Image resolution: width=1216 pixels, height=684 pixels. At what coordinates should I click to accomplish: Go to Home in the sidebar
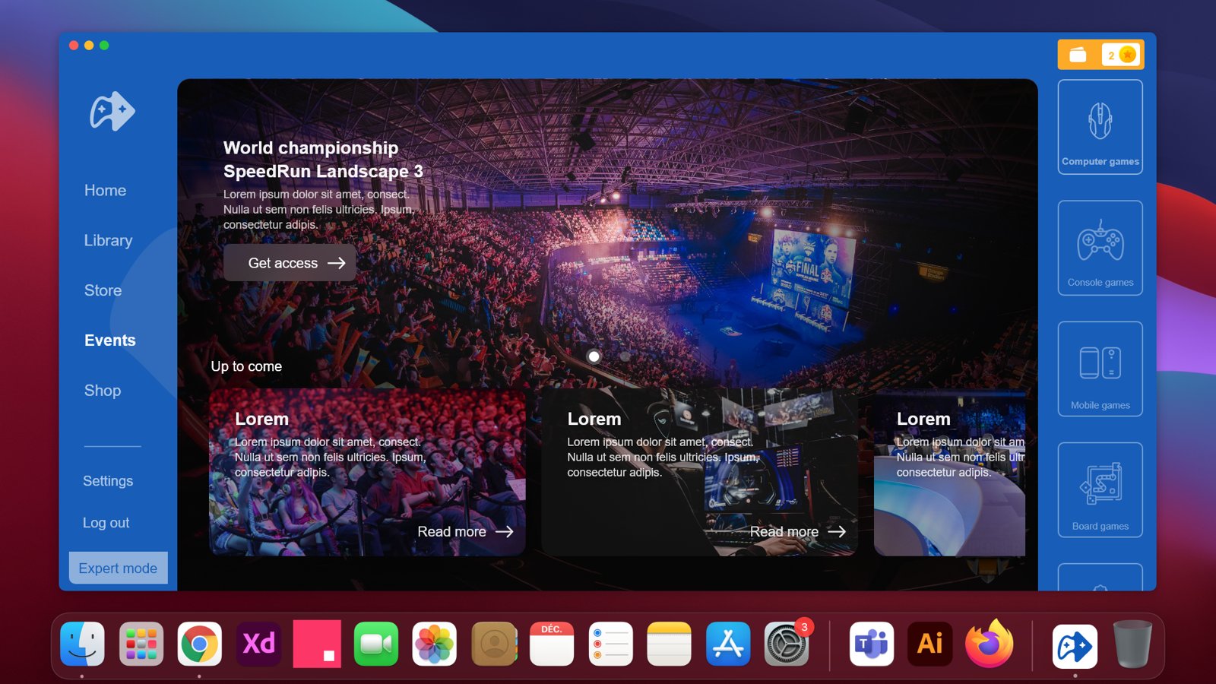[x=106, y=191]
